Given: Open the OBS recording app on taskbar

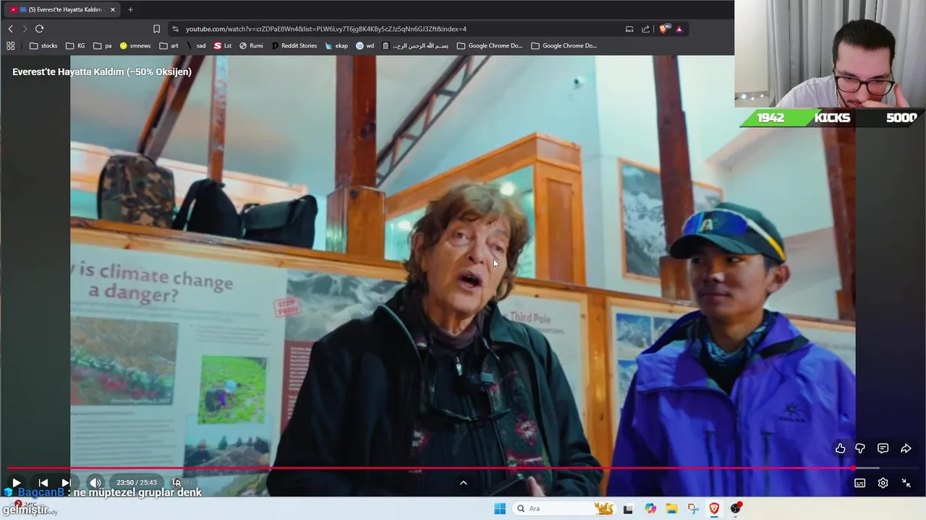Looking at the screenshot, I should click(736, 508).
